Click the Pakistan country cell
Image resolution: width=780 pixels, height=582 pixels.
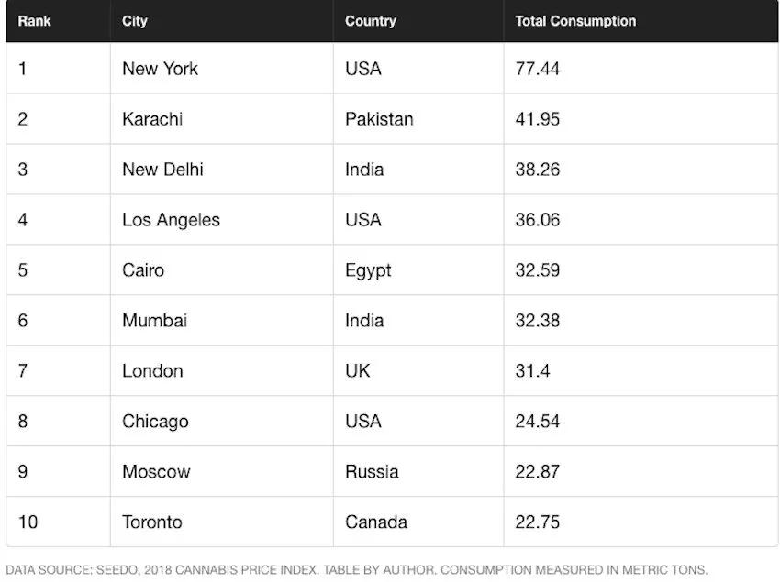[x=379, y=119]
